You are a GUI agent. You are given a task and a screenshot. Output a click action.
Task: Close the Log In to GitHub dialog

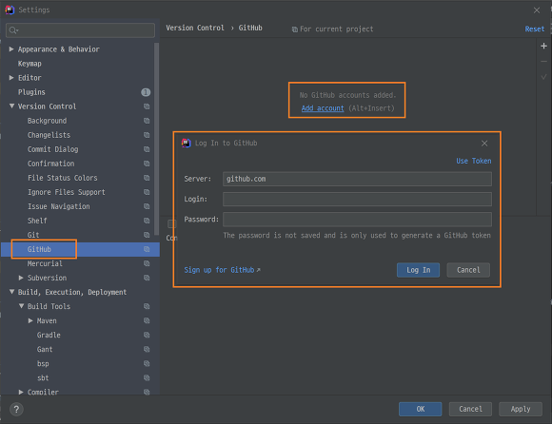(x=484, y=144)
